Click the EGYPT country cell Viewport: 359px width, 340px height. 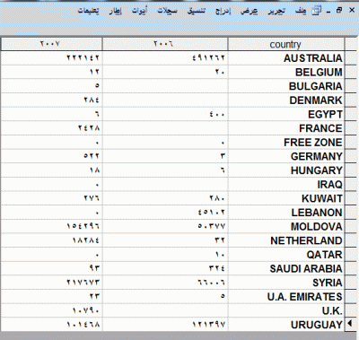285,114
